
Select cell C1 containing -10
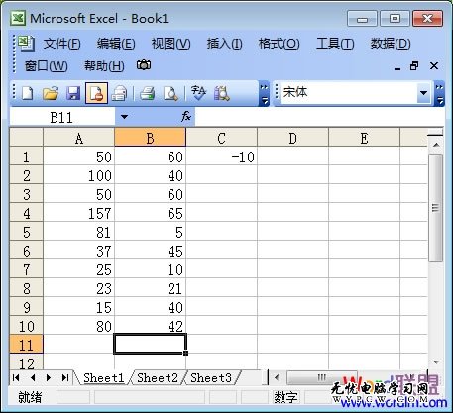pos(221,156)
